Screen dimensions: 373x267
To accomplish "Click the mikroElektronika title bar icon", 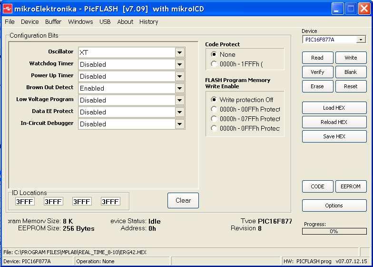I will pos(8,9).
